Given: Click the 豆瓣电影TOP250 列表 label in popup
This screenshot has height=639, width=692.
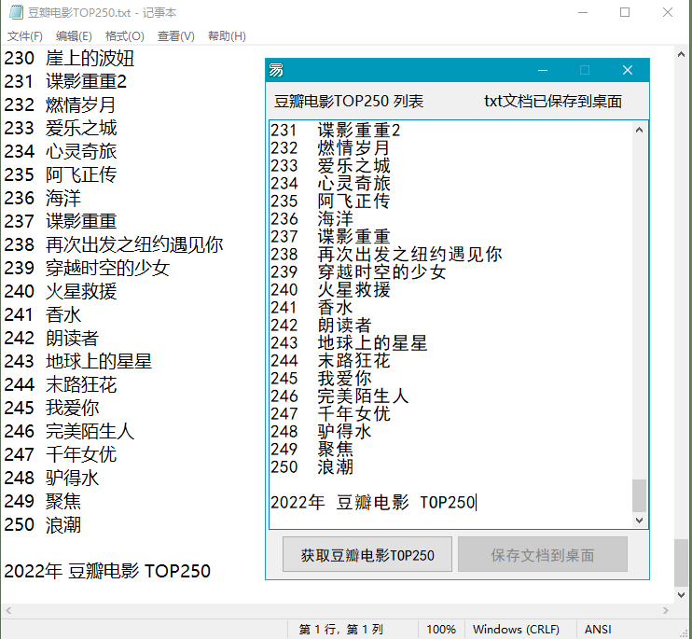Looking at the screenshot, I should [x=349, y=101].
